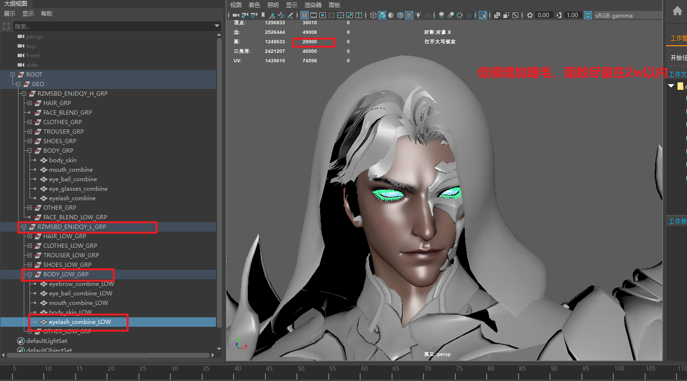Viewport: 687px width, 381px height.
Task: Click the smooth shade all cube icon
Action: [x=382, y=15]
